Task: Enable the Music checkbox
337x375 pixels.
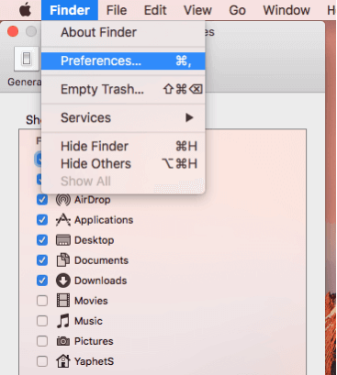Action: 42,321
